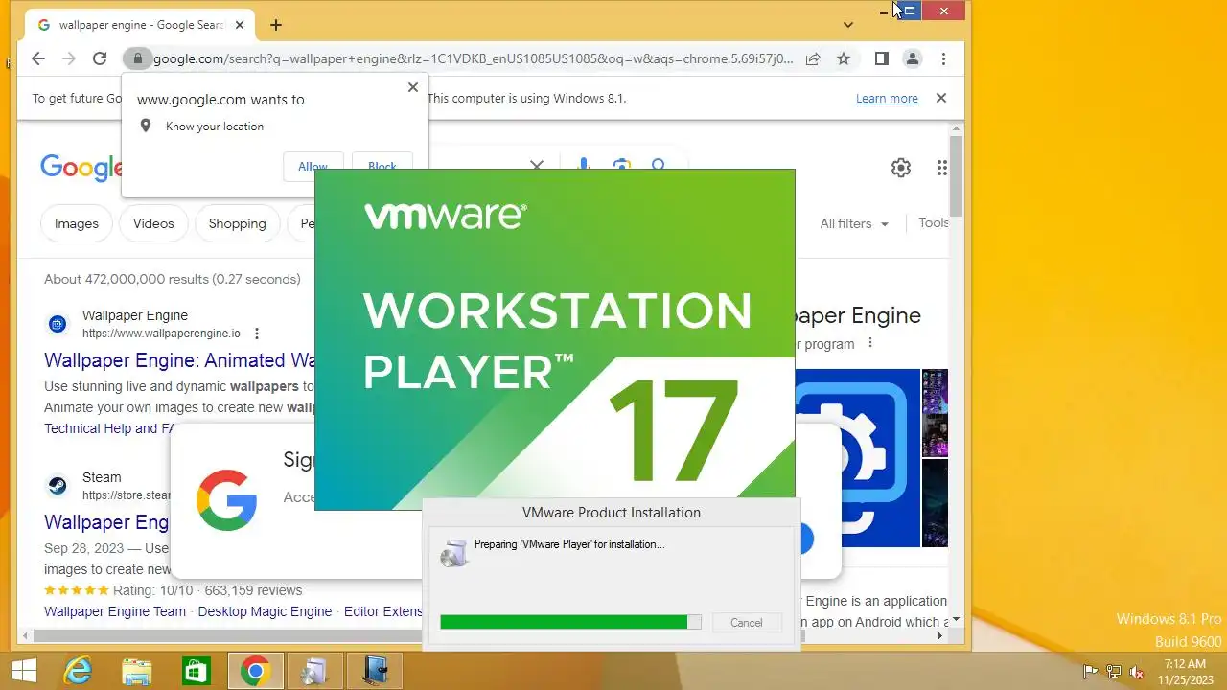Reload the Google search page
This screenshot has width=1227, height=690.
click(x=100, y=58)
